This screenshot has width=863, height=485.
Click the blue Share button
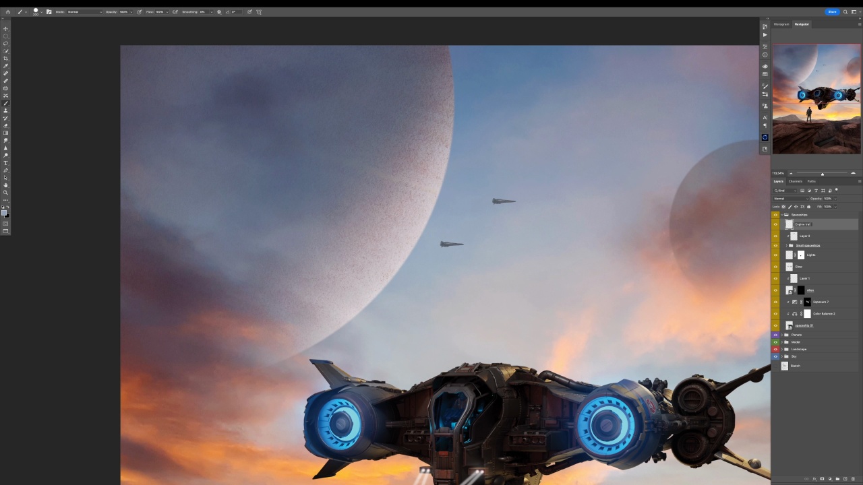click(832, 11)
